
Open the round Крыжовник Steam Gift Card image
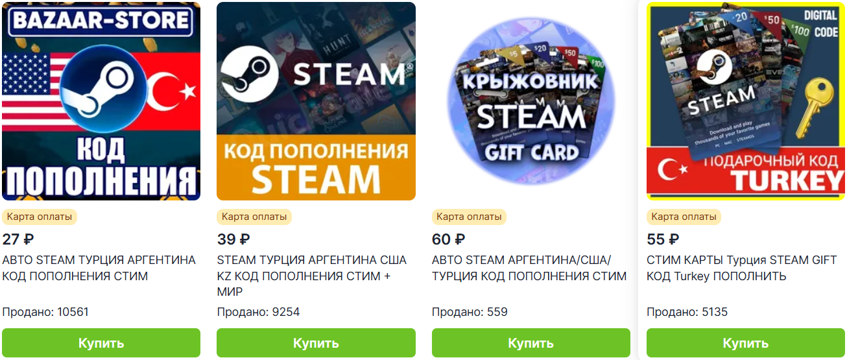tap(531, 101)
